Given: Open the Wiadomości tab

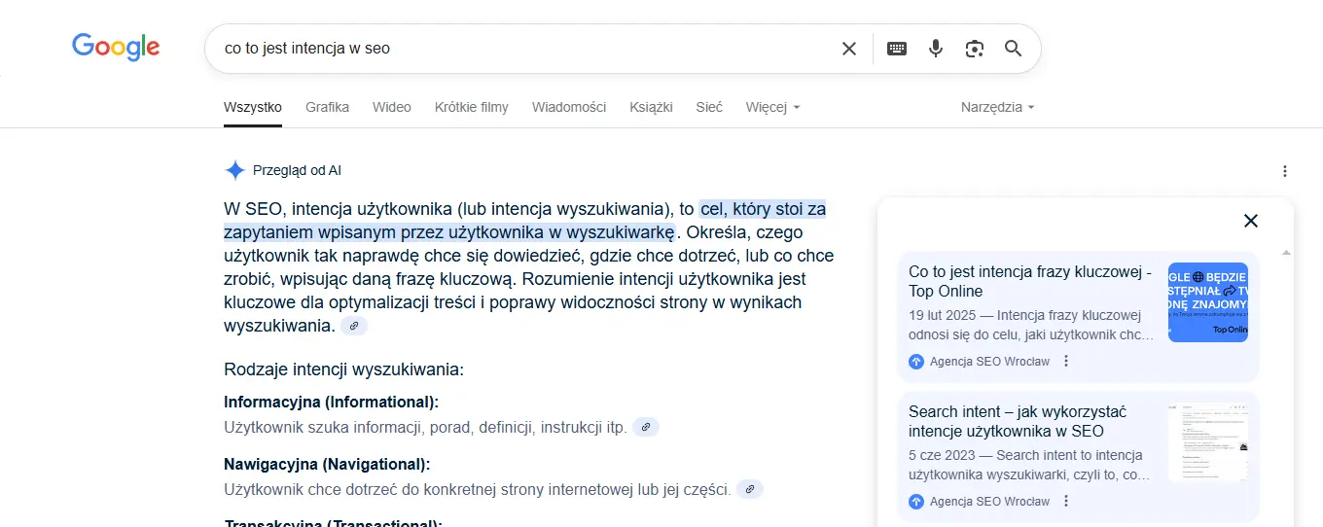Looking at the screenshot, I should 569,107.
